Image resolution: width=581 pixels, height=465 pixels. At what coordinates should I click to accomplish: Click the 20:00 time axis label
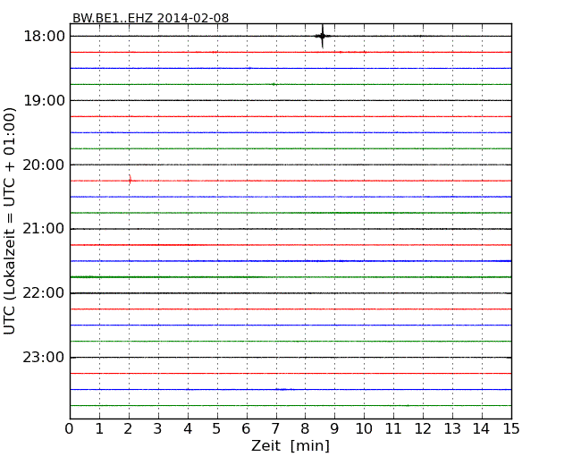tap(44, 165)
